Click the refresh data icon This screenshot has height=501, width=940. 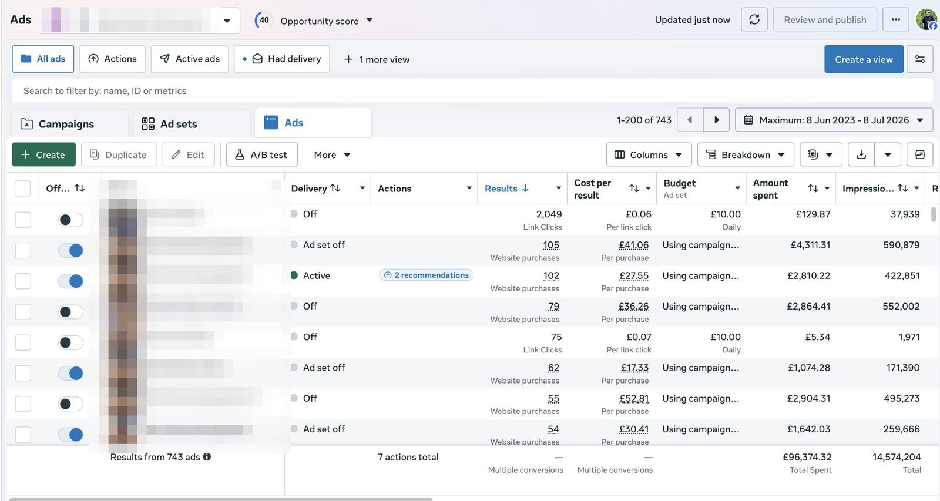(x=754, y=20)
